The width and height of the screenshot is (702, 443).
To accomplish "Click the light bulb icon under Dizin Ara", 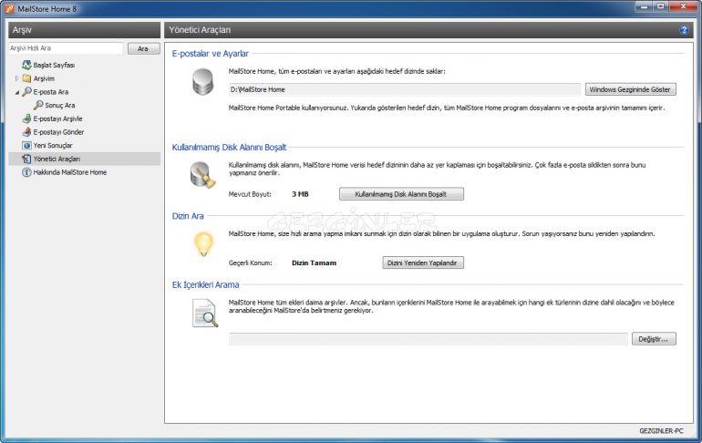I will [x=203, y=244].
